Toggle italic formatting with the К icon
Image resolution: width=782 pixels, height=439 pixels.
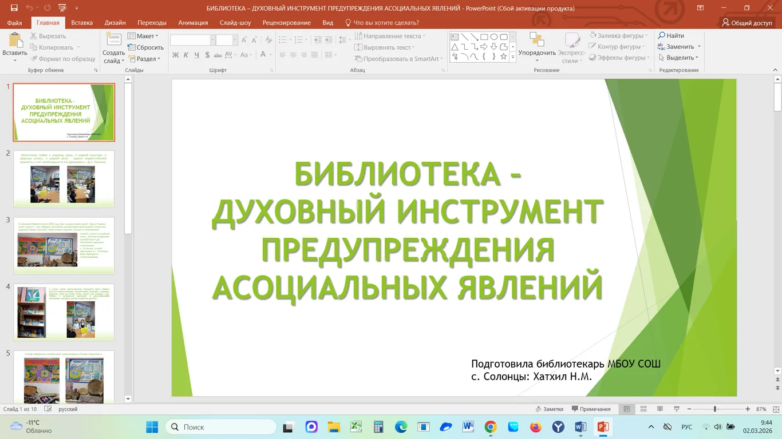(x=185, y=55)
